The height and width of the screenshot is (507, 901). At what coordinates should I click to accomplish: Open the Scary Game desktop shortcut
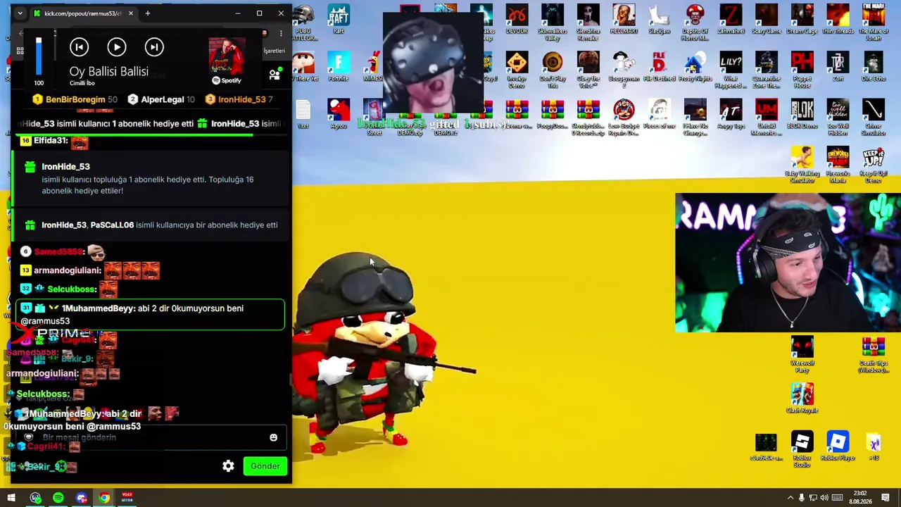(x=767, y=19)
